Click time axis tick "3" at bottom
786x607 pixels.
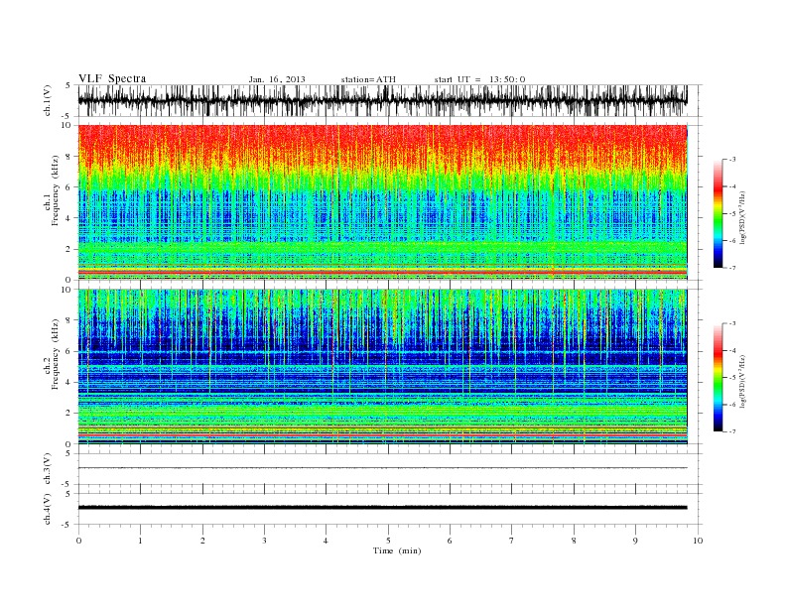[264, 541]
